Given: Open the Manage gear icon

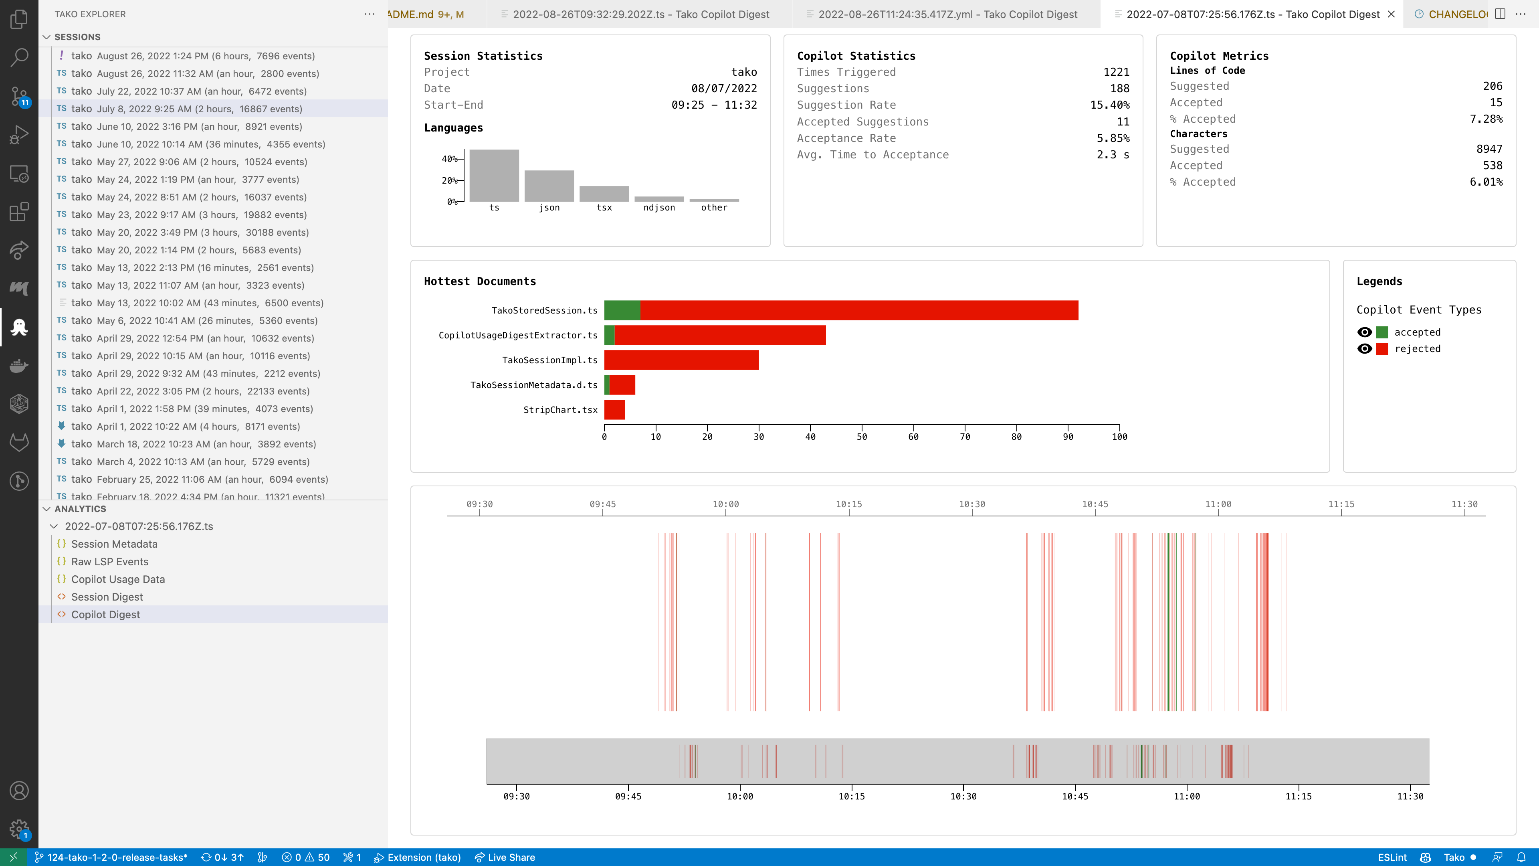Looking at the screenshot, I should click(19, 829).
